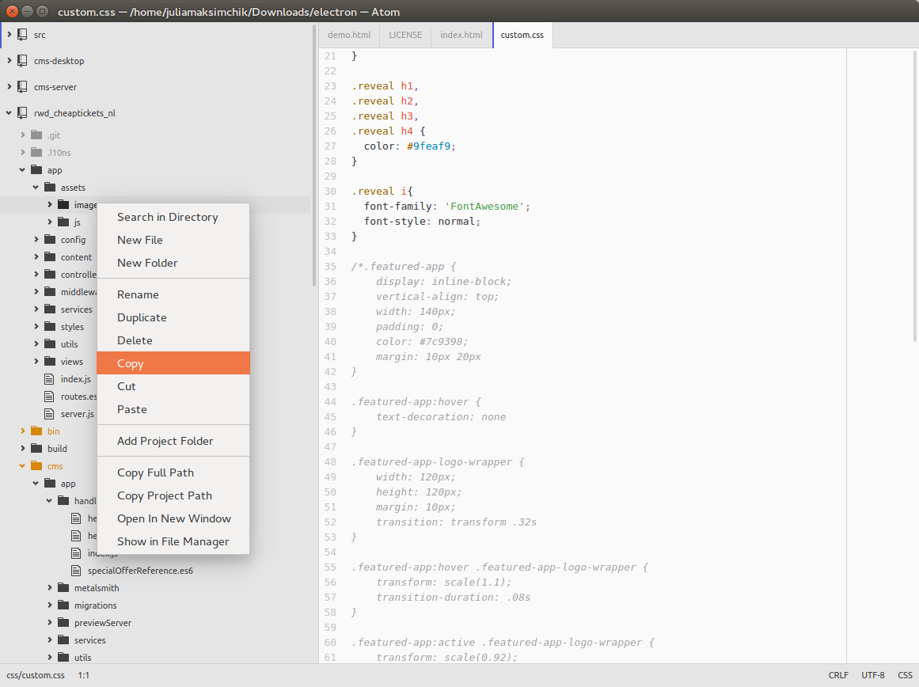Image resolution: width=919 pixels, height=687 pixels.
Task: Click the 1:1 cursor position indicator
Action: coord(84,675)
